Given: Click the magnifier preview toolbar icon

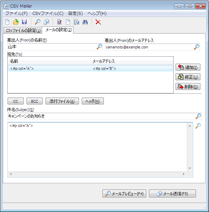Looking at the screenshot, I should coord(38,22).
